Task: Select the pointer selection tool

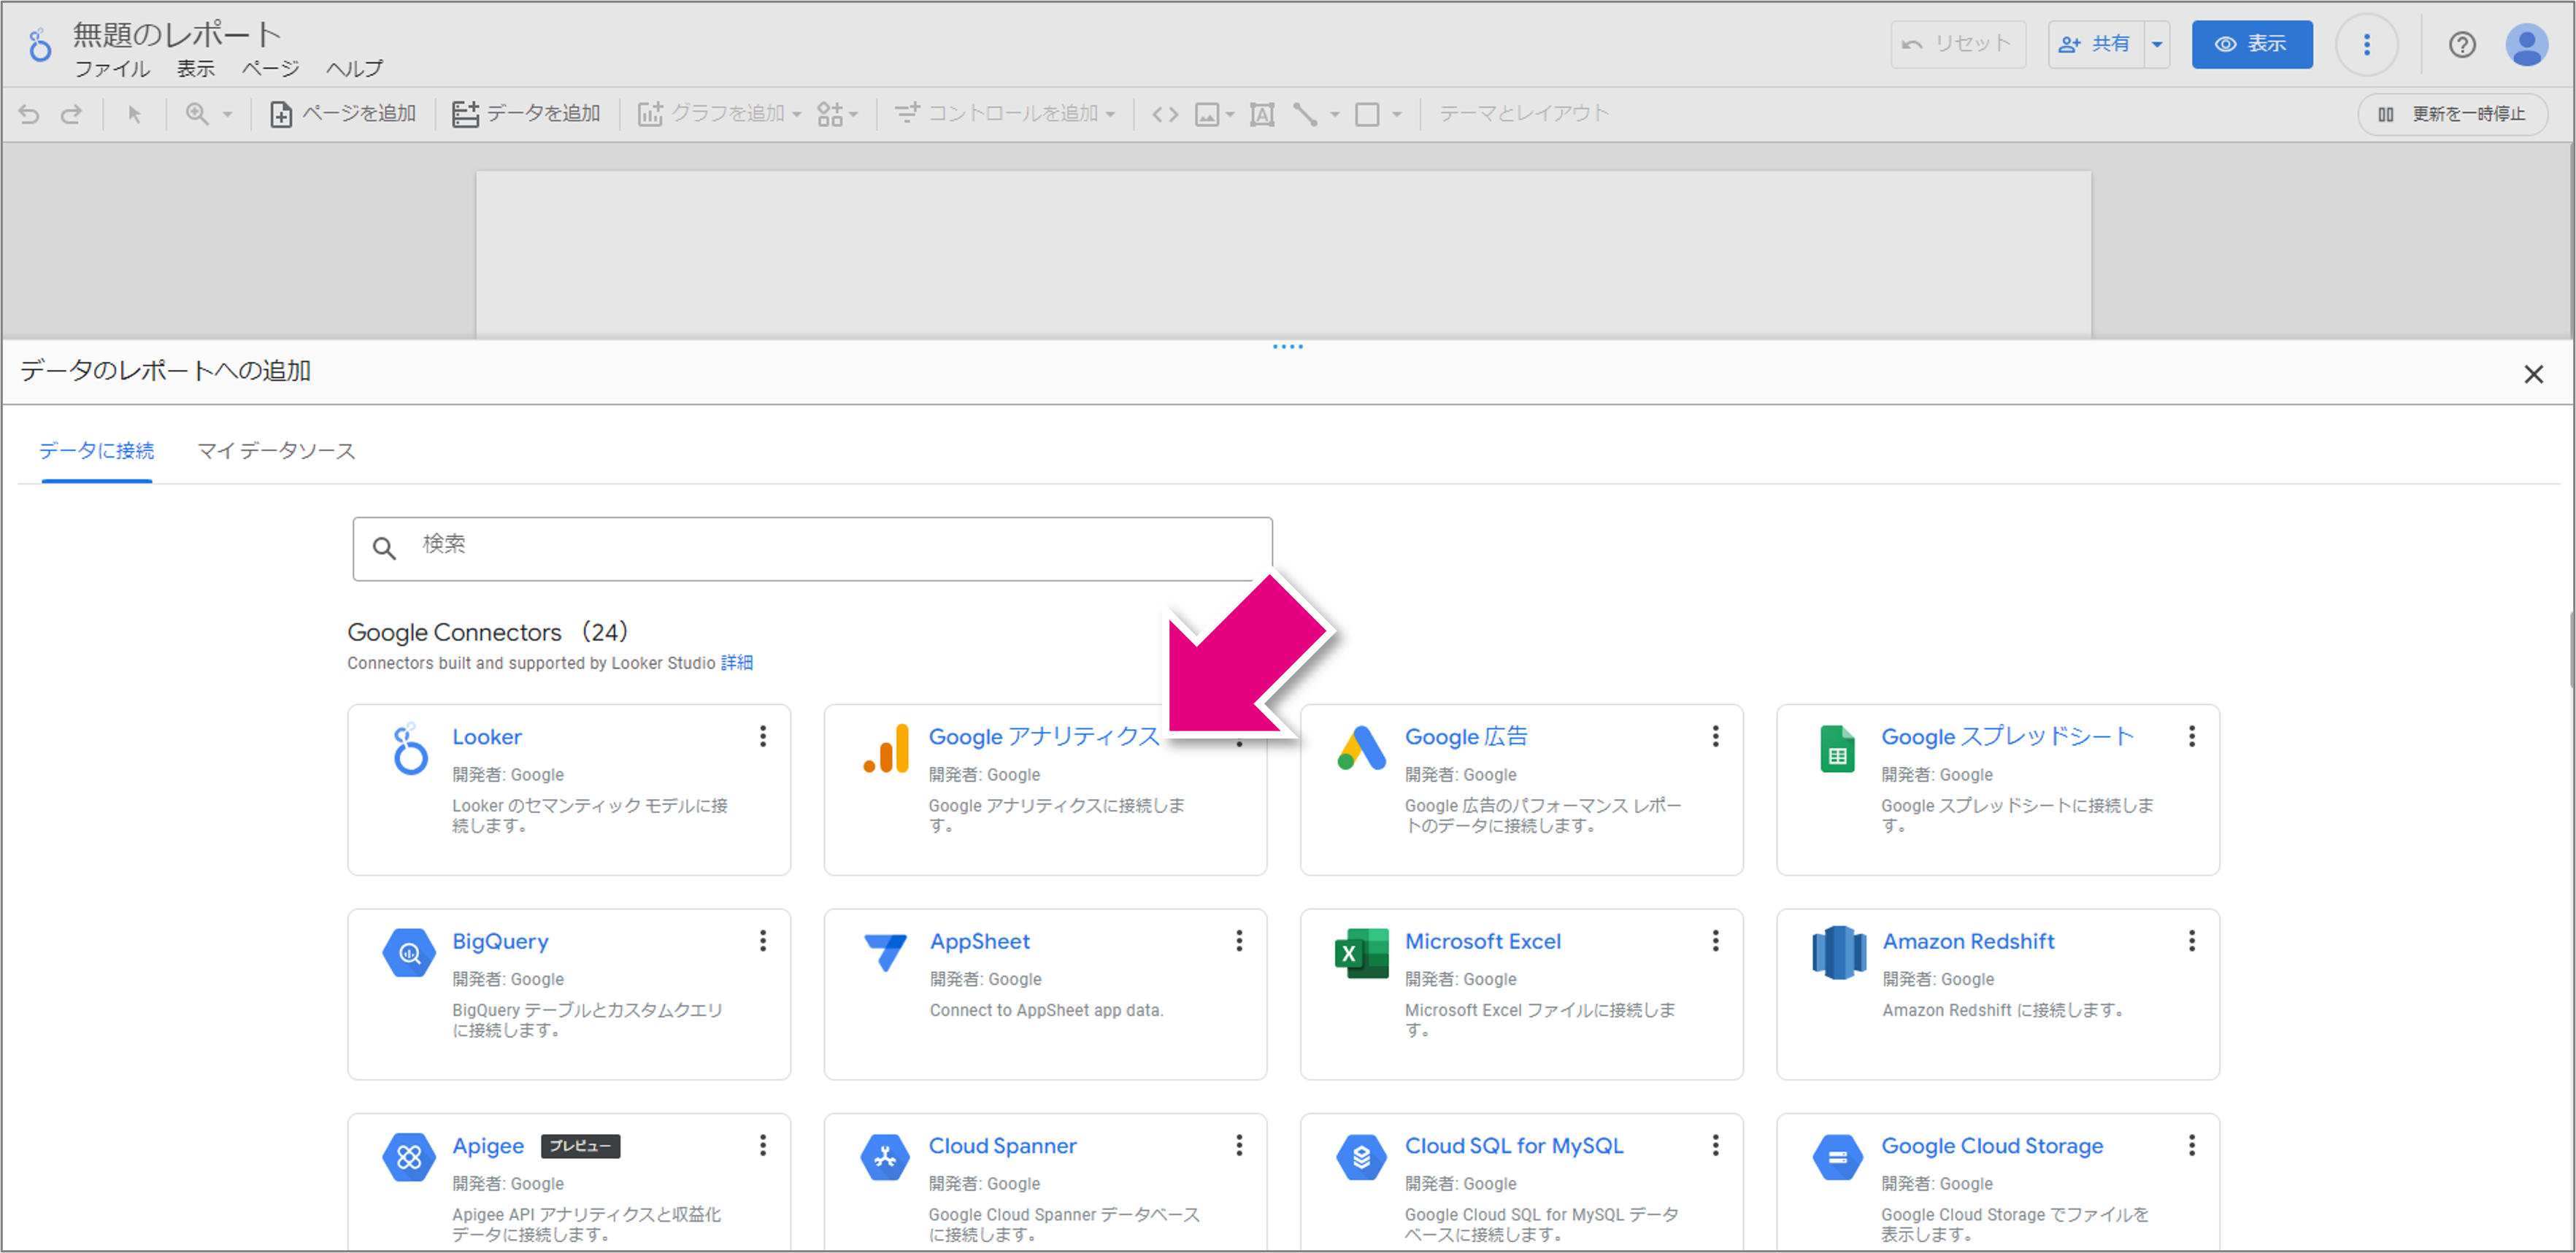Action: click(x=134, y=114)
